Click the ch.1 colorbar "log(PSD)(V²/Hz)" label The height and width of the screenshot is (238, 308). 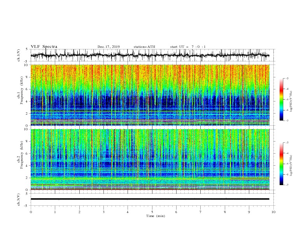291,101
